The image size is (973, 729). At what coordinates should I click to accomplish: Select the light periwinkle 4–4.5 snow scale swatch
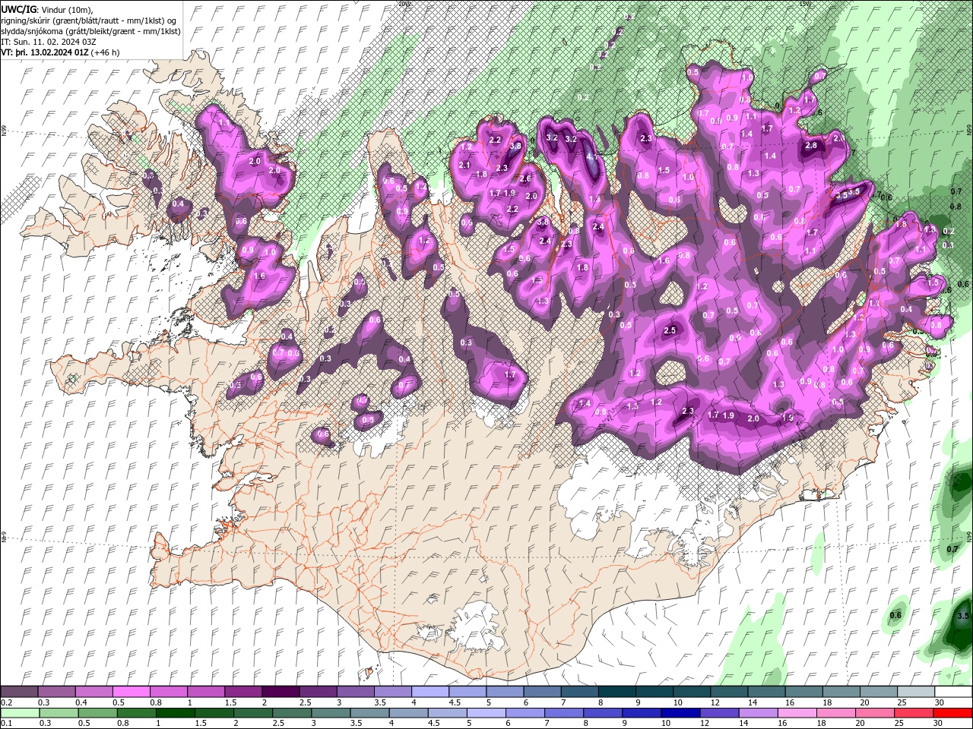430,692
